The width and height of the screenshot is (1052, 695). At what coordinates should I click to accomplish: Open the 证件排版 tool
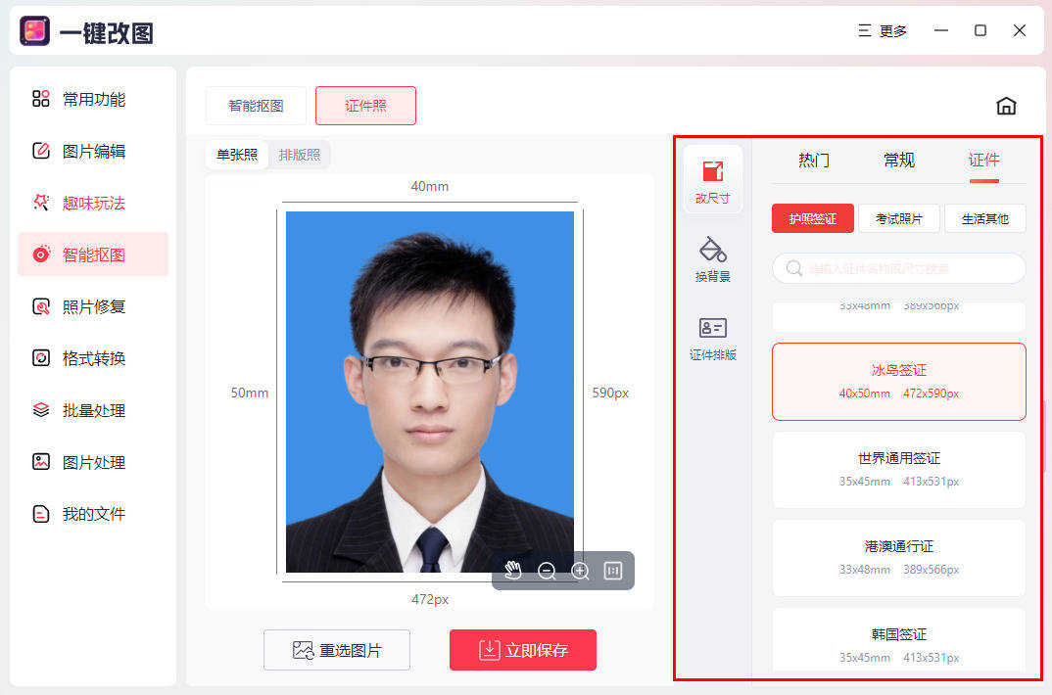coord(712,337)
